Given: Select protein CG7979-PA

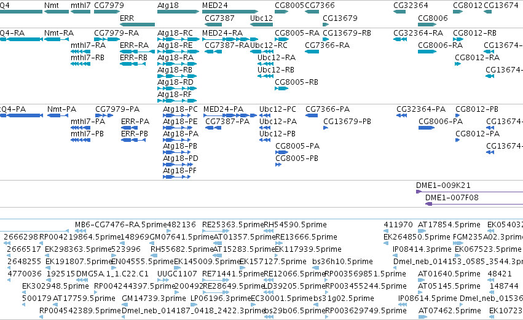Looking at the screenshot, I should point(104,115).
